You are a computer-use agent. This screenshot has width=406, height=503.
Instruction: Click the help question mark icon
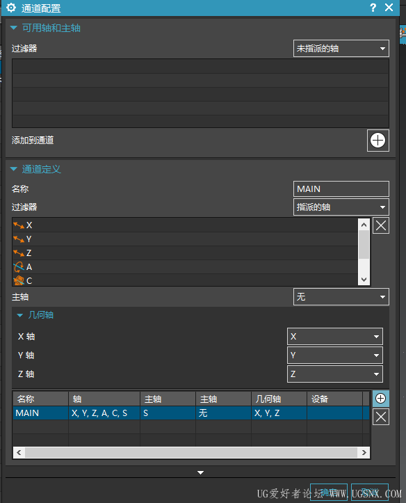pos(373,8)
